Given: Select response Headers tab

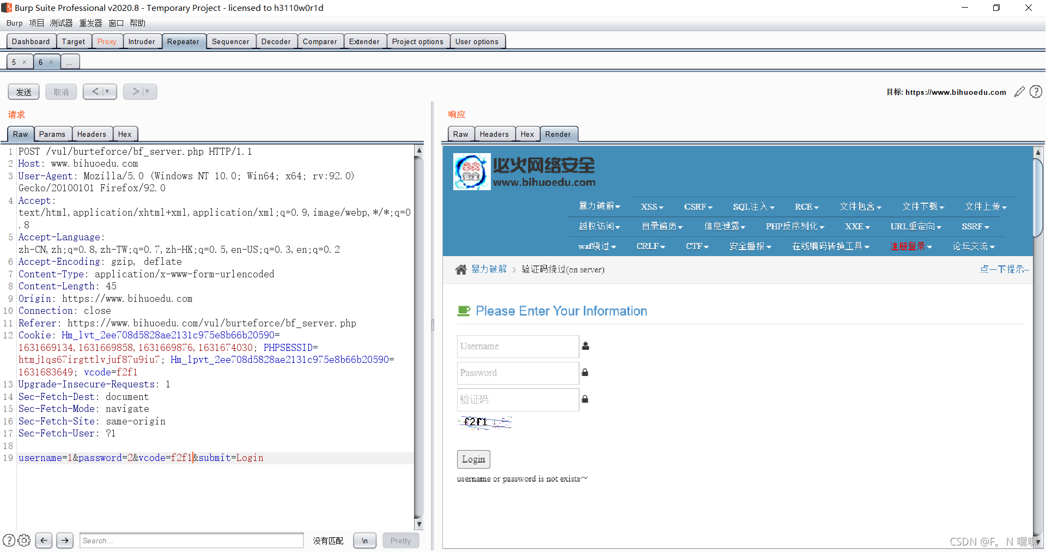Looking at the screenshot, I should [x=494, y=134].
